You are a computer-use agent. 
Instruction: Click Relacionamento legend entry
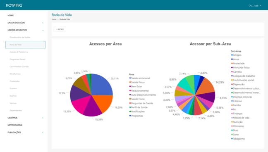[139, 91]
